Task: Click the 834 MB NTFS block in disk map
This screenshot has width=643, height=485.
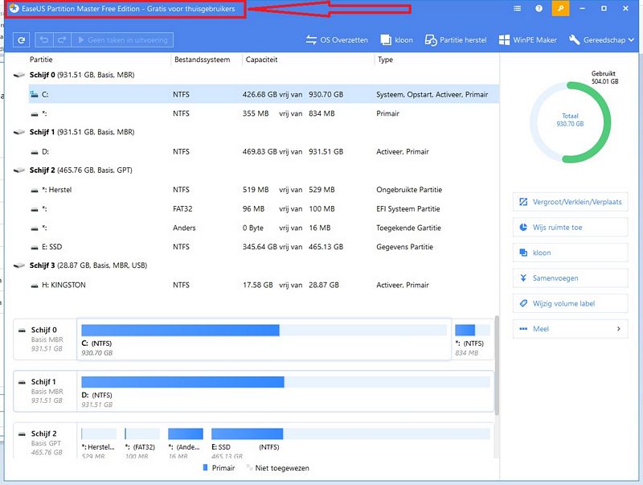Action: 473,339
